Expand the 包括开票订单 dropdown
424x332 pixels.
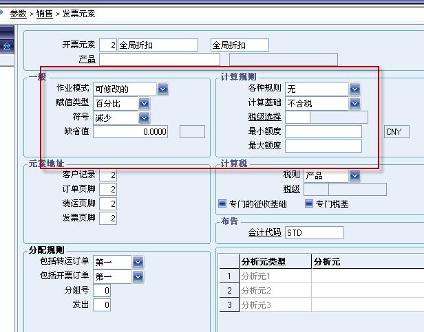pyautogui.click(x=138, y=276)
